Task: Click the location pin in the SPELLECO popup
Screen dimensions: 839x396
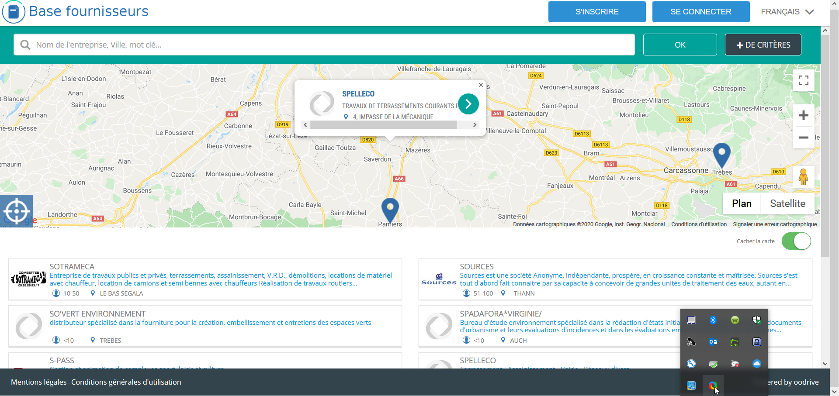Action: [x=346, y=117]
